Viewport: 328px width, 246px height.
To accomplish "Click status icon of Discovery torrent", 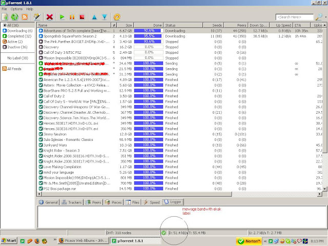I will (41, 47).
